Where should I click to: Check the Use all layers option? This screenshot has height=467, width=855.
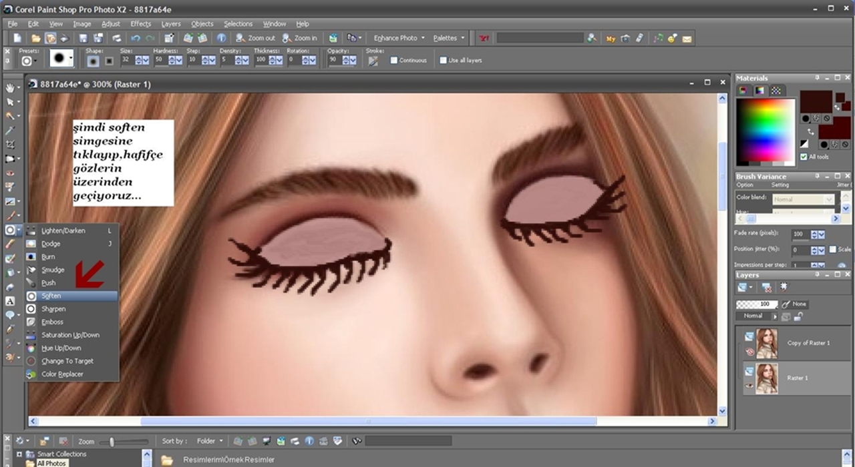(x=443, y=61)
